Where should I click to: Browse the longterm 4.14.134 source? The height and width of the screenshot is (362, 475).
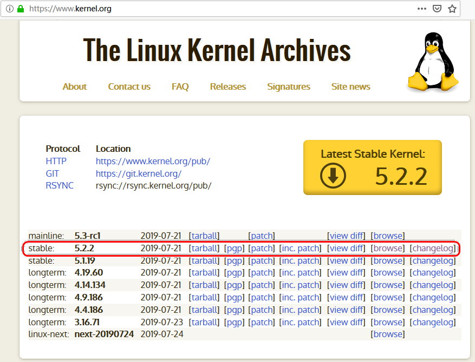click(388, 285)
